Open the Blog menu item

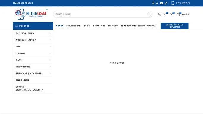click(x=87, y=26)
